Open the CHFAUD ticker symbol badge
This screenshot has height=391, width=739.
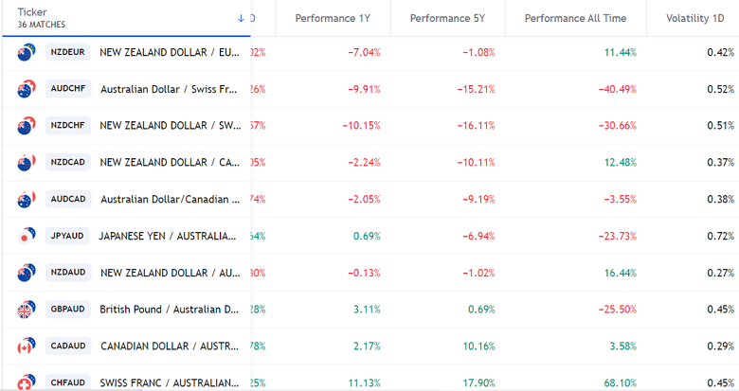pyautogui.click(x=68, y=382)
